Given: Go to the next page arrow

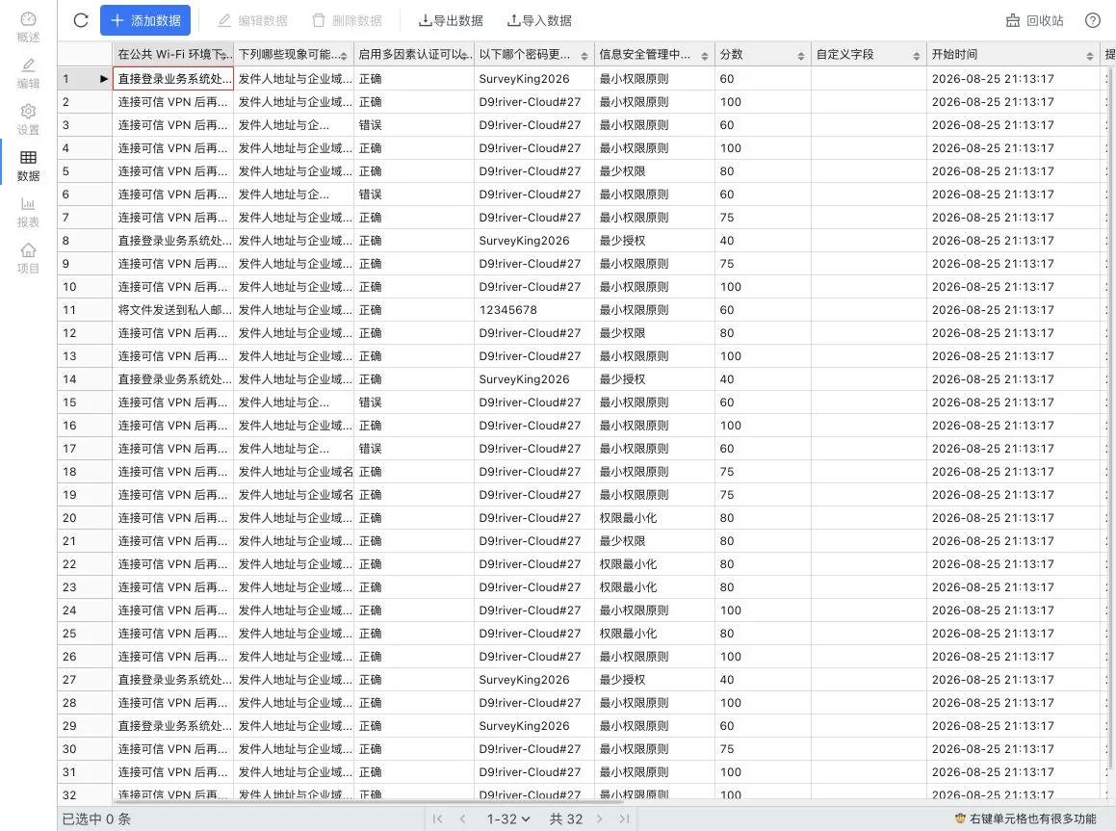Looking at the screenshot, I should (599, 818).
